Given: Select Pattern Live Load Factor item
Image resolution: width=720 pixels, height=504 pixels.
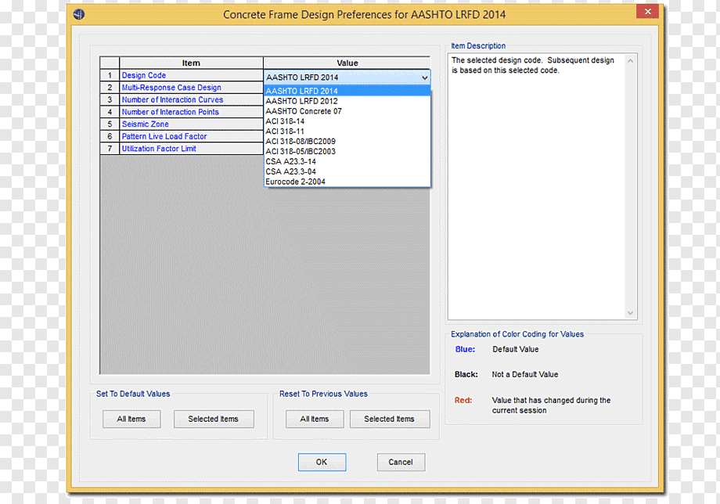Looking at the screenshot, I should 191,136.
